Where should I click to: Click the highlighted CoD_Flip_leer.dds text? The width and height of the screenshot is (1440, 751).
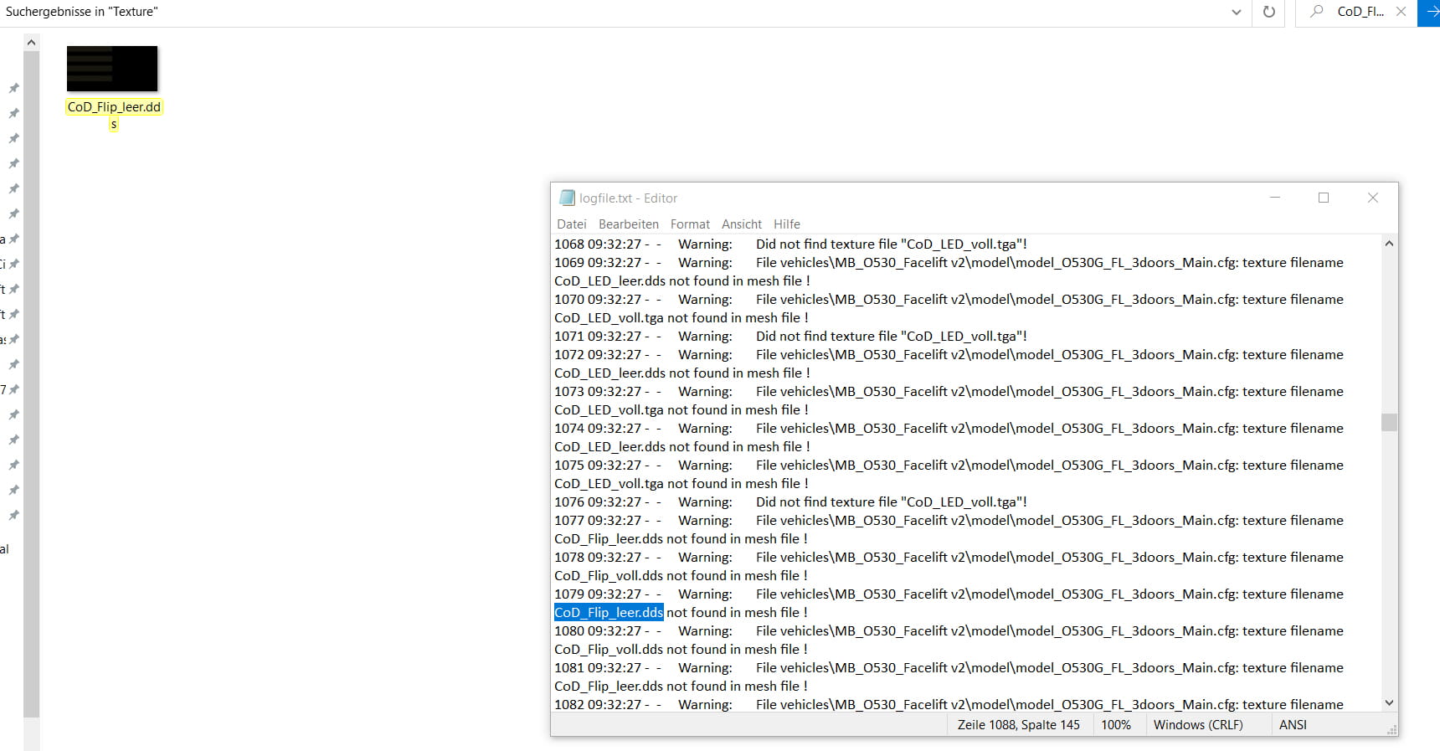coord(609,613)
